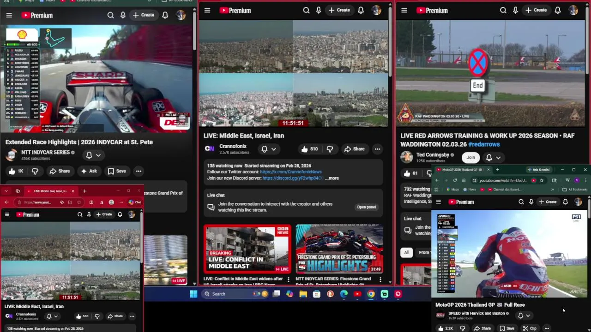Viewport: 591px width, 332px height.
Task: Click the search icon in the center Crannofonix window
Action: 306,10
